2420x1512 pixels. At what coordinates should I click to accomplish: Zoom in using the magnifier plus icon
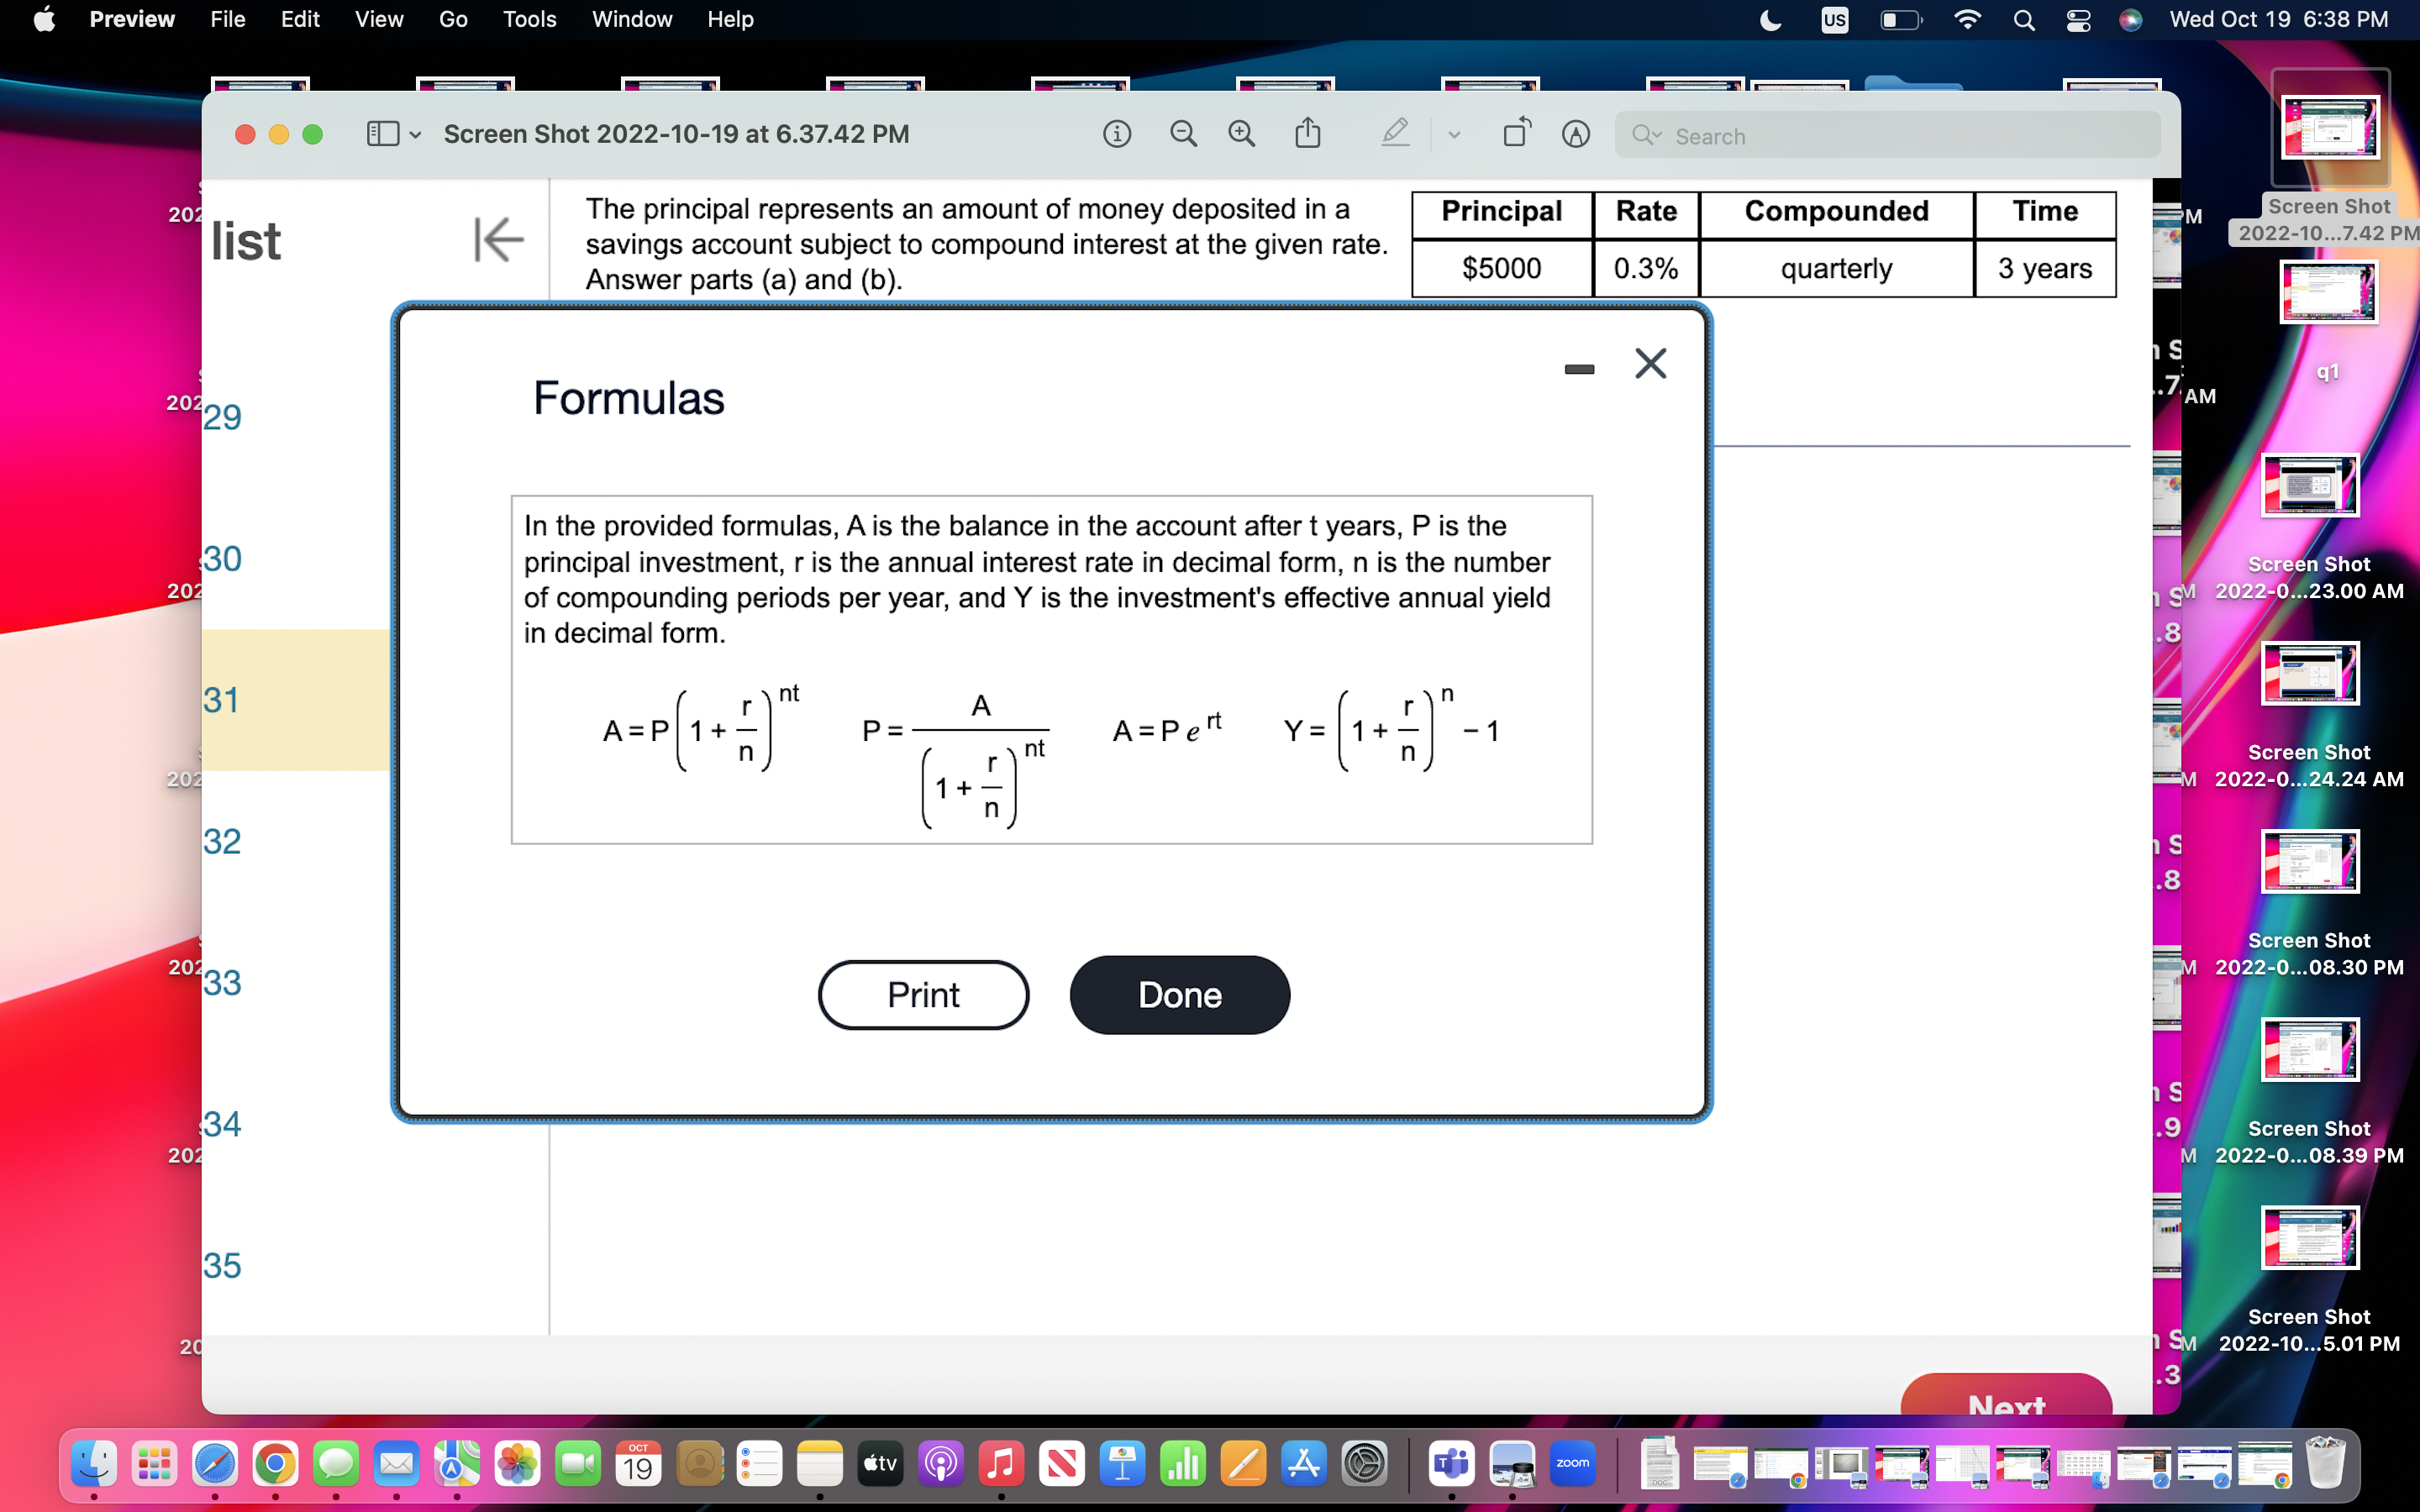point(1242,133)
